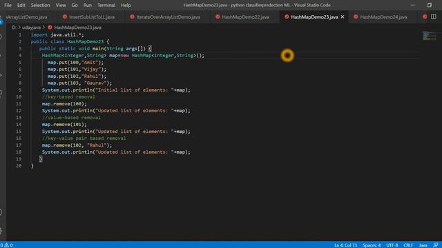Viewport: 442px width, 248px height.
Task: Select the ArrayListDemo.java tab
Action: (27, 17)
